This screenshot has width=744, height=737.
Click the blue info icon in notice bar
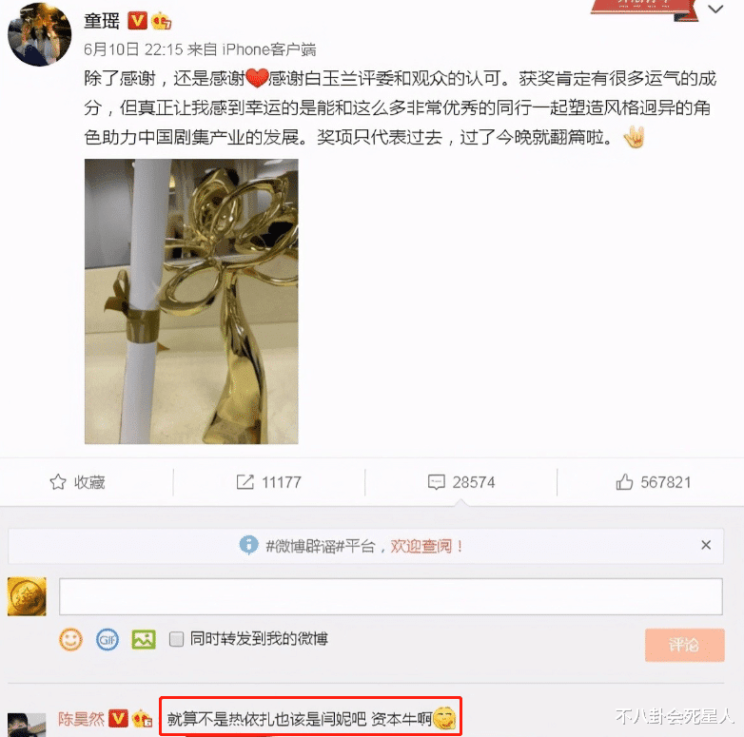(x=248, y=545)
